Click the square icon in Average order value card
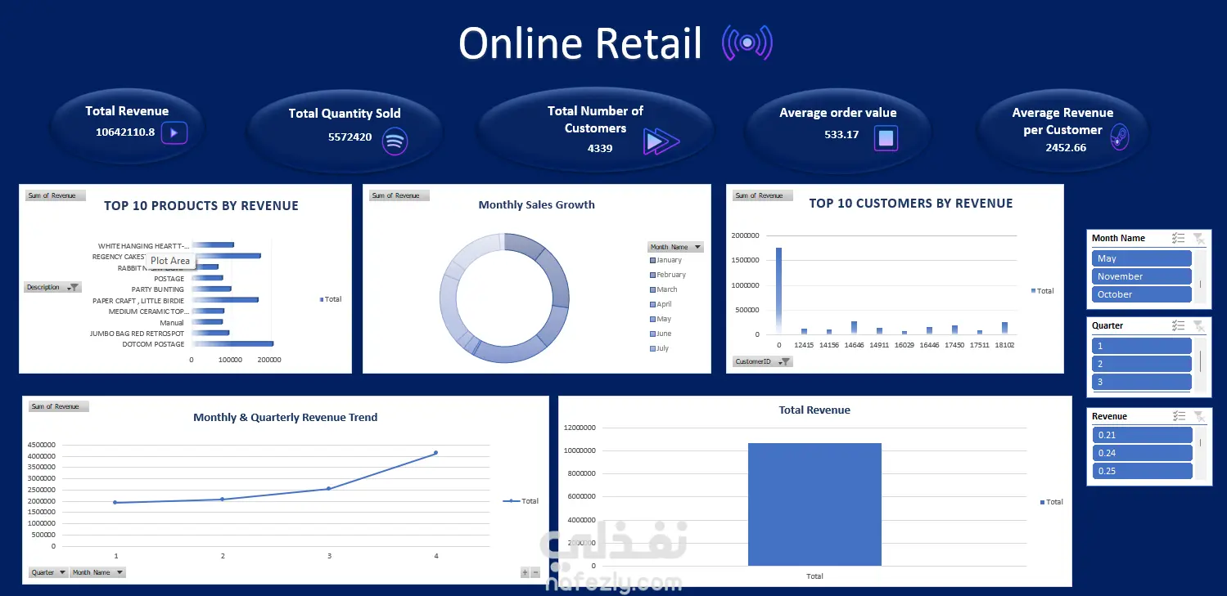 pos(886,137)
